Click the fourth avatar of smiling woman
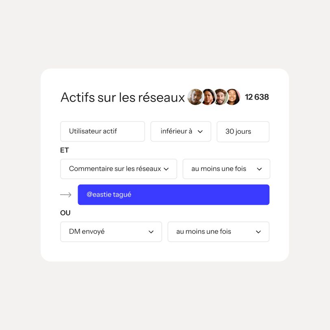This screenshot has width=330, height=330. (x=233, y=97)
